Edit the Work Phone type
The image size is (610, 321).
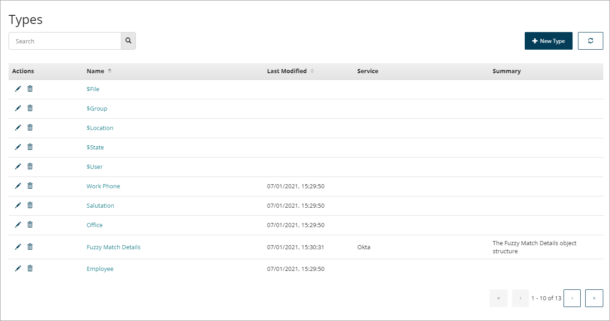[x=18, y=186]
